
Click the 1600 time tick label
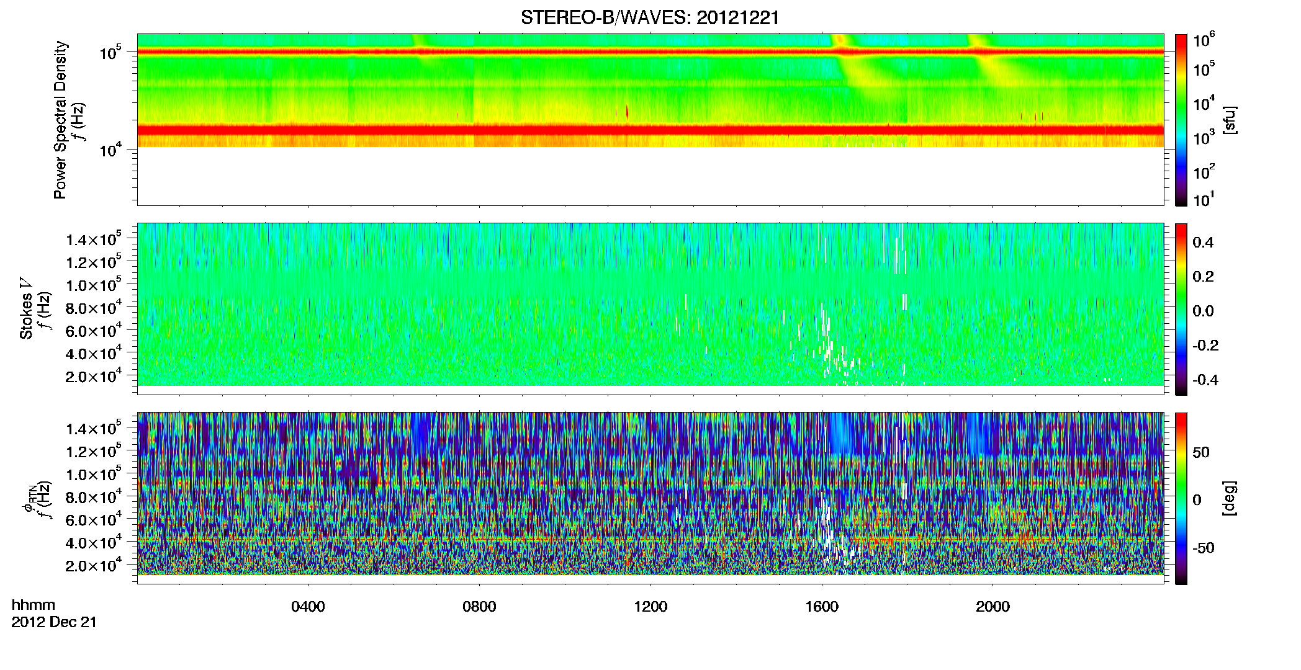pyautogui.click(x=822, y=607)
